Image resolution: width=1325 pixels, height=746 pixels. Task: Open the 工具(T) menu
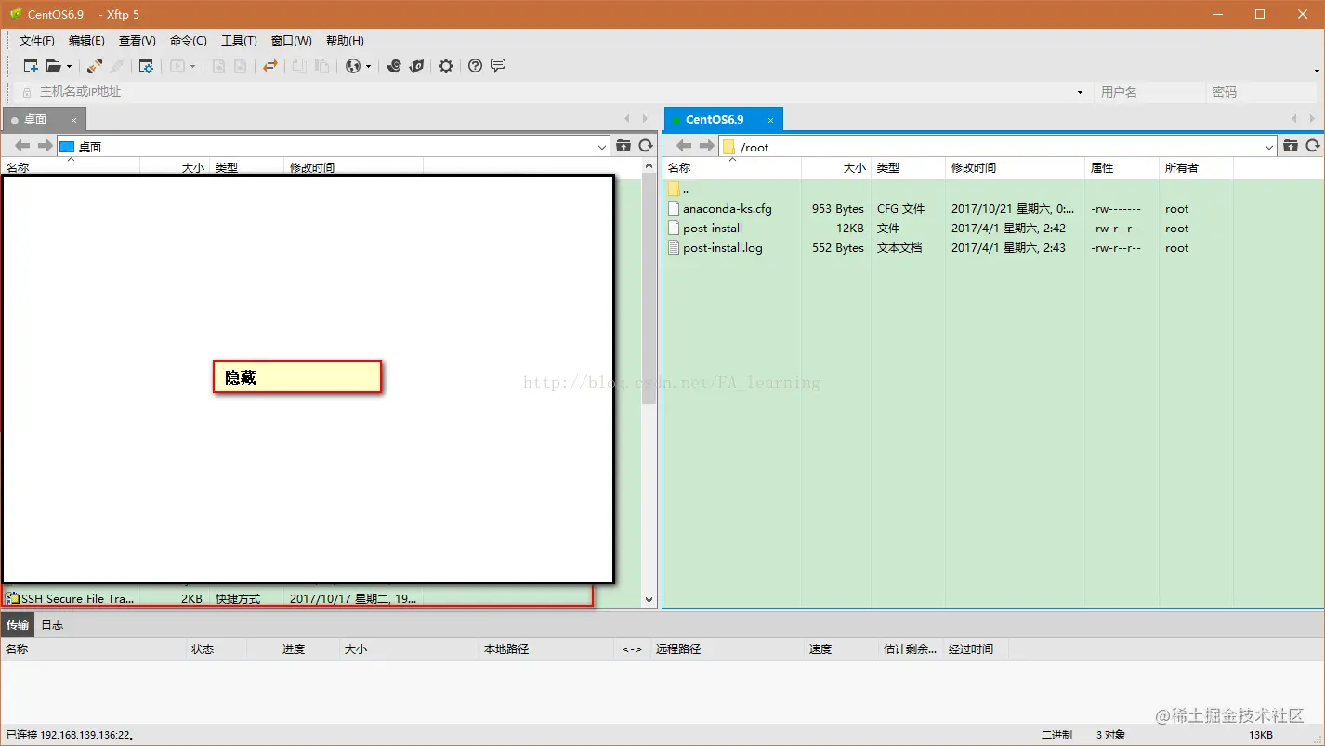239,41
